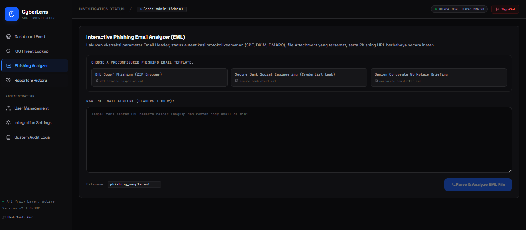The height and width of the screenshot is (230, 526).
Task: Click the CyberLens shield logo icon
Action: 12,14
